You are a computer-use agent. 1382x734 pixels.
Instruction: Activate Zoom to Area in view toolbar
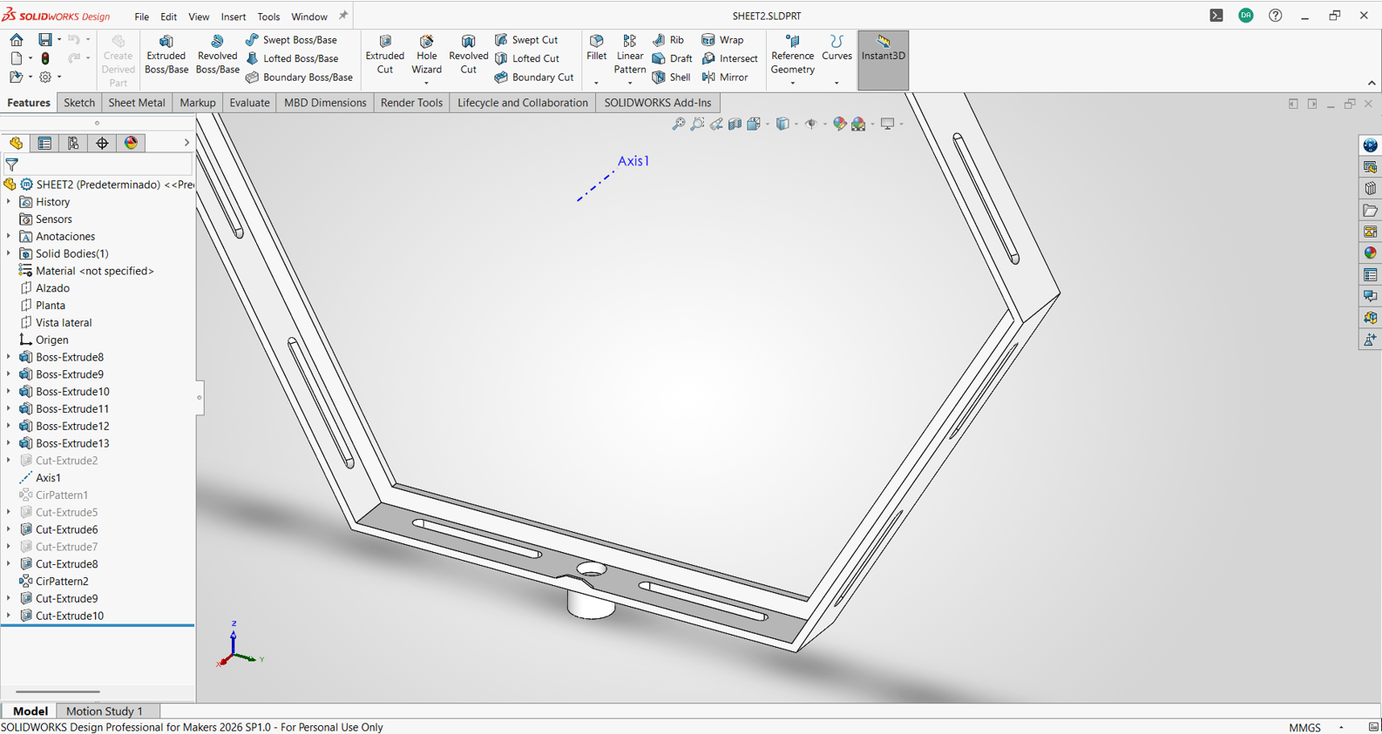tap(697, 124)
